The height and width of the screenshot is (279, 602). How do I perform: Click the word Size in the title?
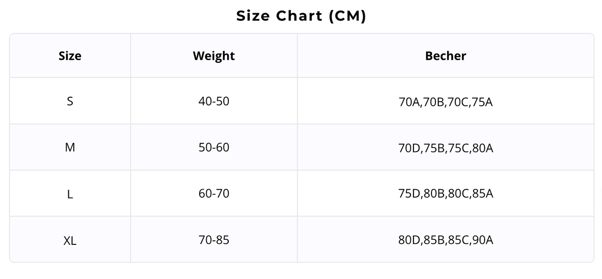tap(253, 16)
